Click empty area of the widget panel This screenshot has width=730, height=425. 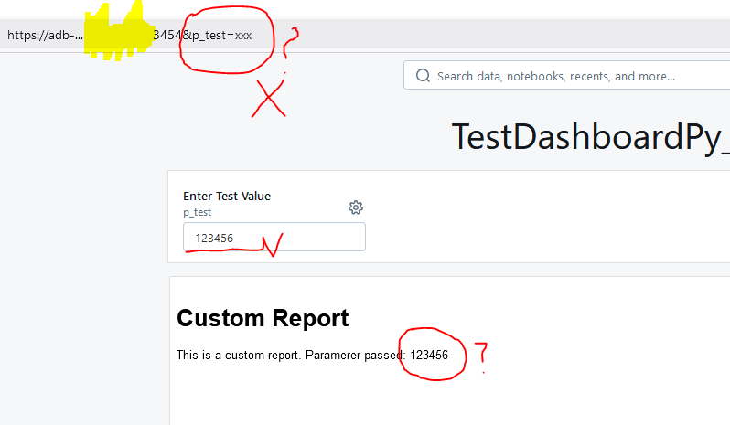549,219
